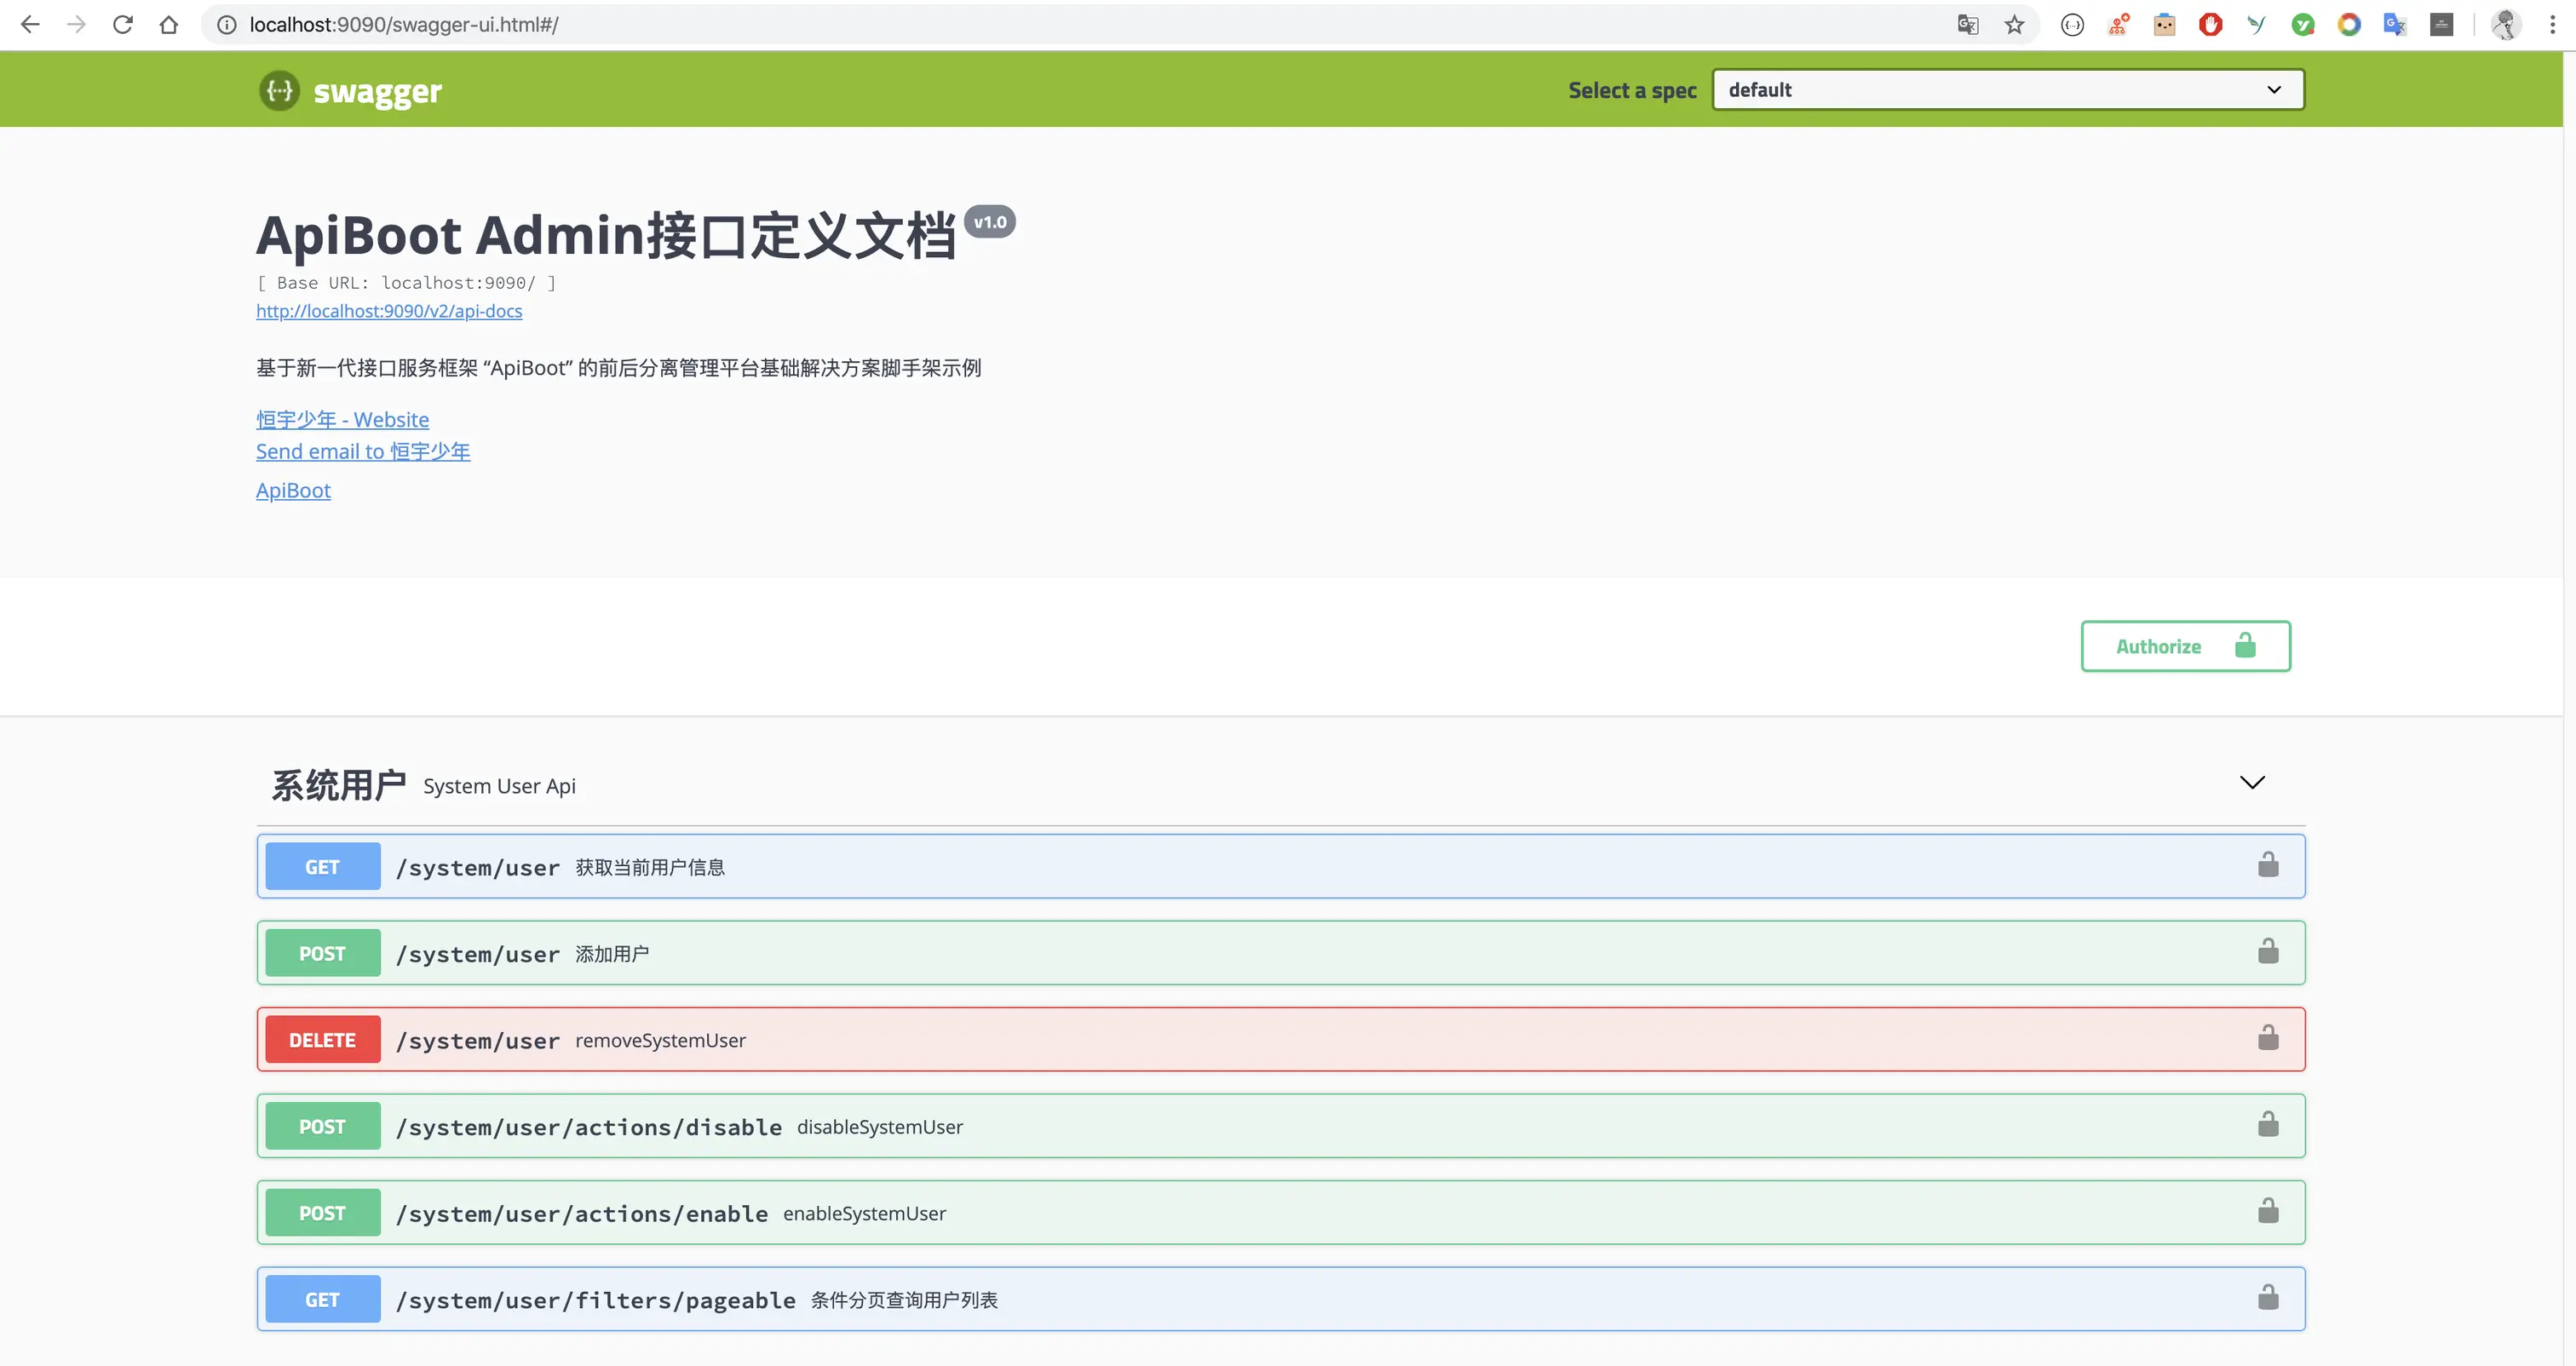Click lock icon on DELETE /system/user row
Image resolution: width=2576 pixels, height=1366 pixels.
tap(2267, 1038)
